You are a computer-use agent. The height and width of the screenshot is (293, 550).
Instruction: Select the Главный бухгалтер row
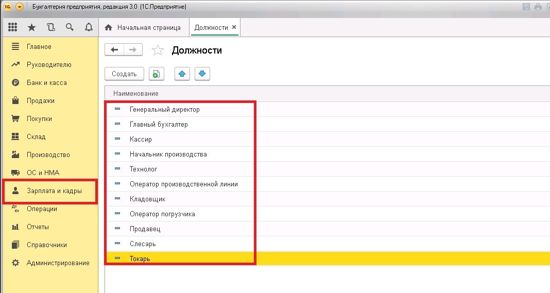[327, 124]
